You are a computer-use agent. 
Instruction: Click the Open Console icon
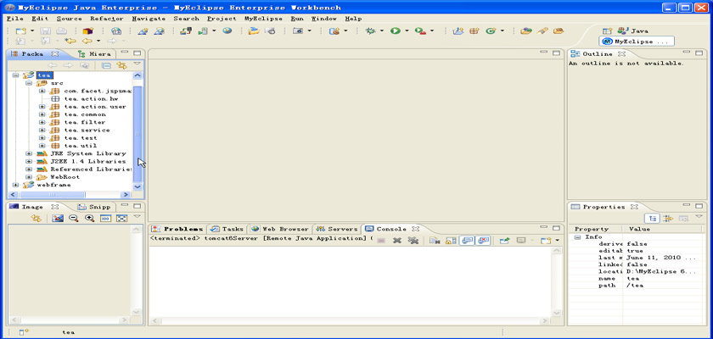[x=546, y=241]
